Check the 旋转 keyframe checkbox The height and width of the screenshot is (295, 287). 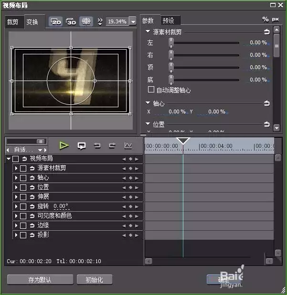coord(23,206)
